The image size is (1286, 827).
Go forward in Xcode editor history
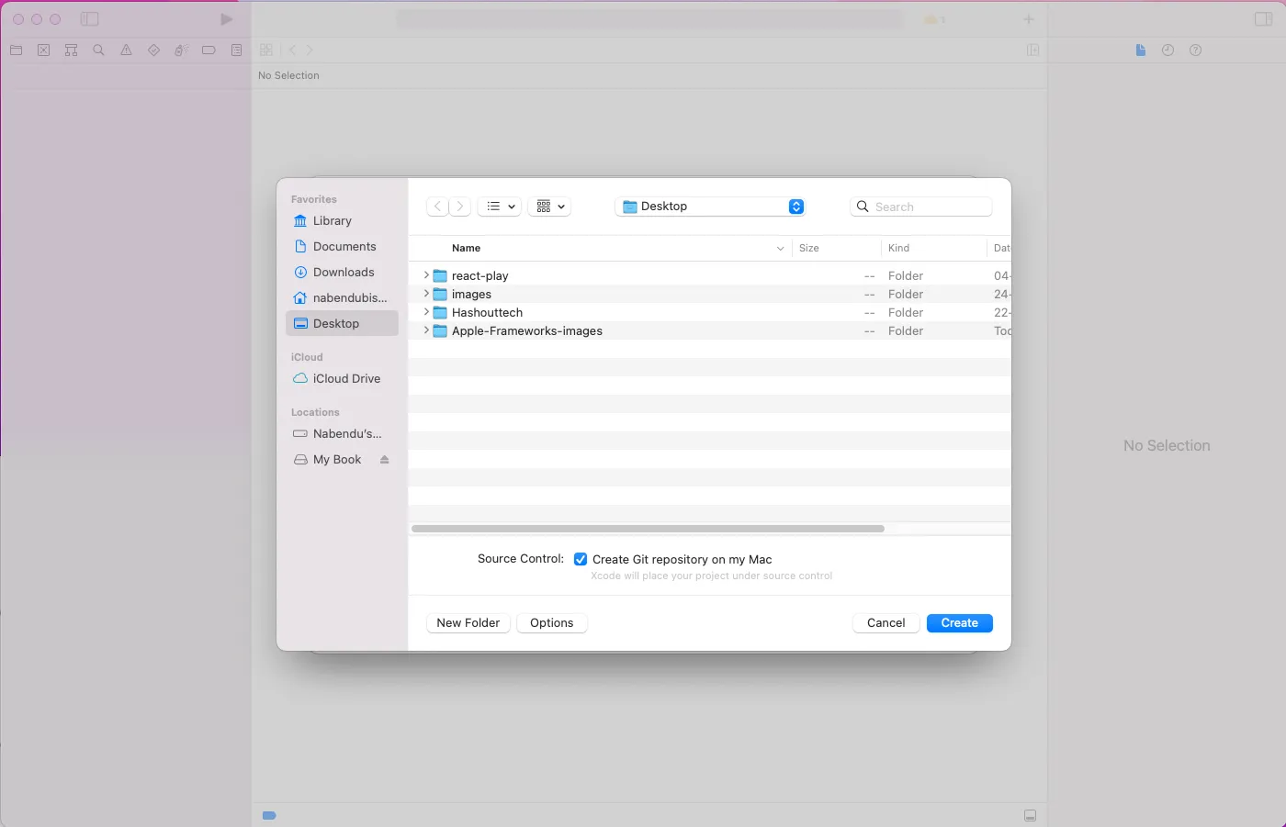pyautogui.click(x=310, y=50)
